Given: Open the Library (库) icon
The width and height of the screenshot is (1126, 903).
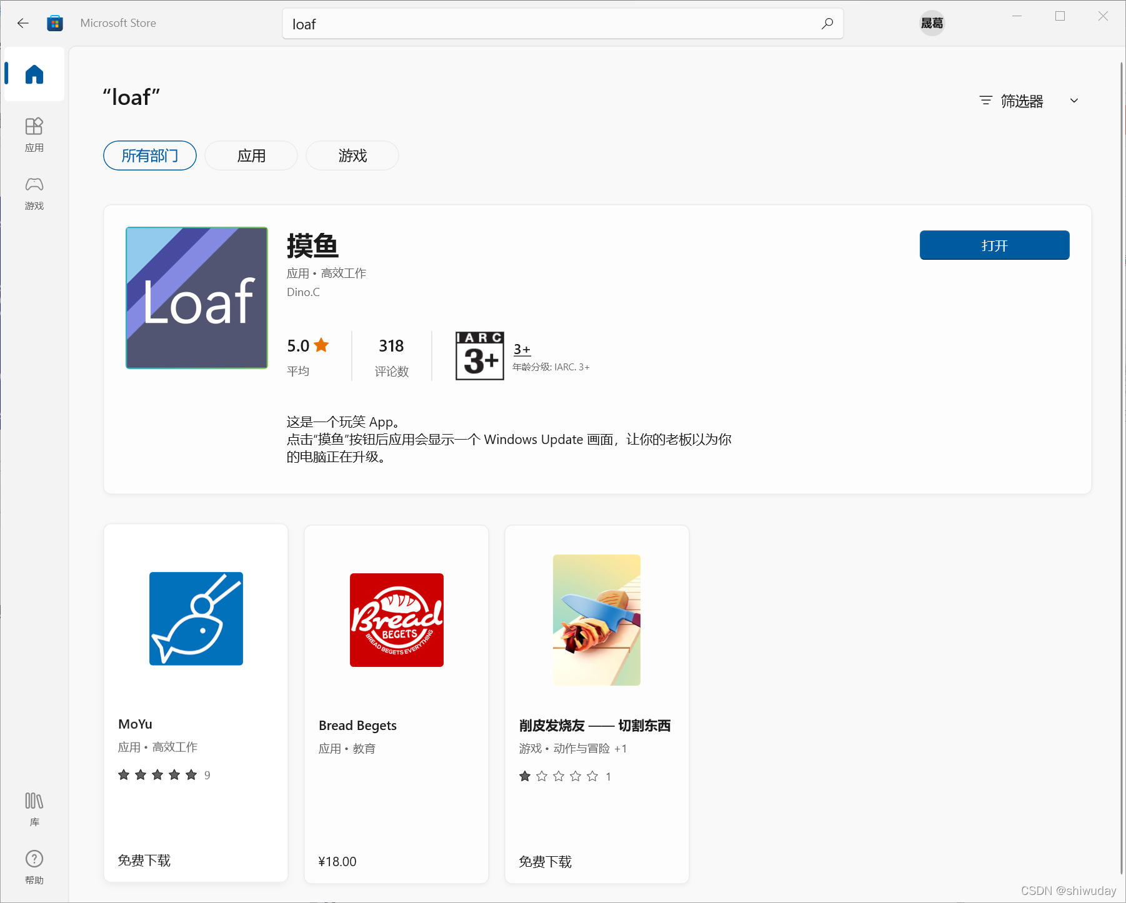Looking at the screenshot, I should pos(34,808).
